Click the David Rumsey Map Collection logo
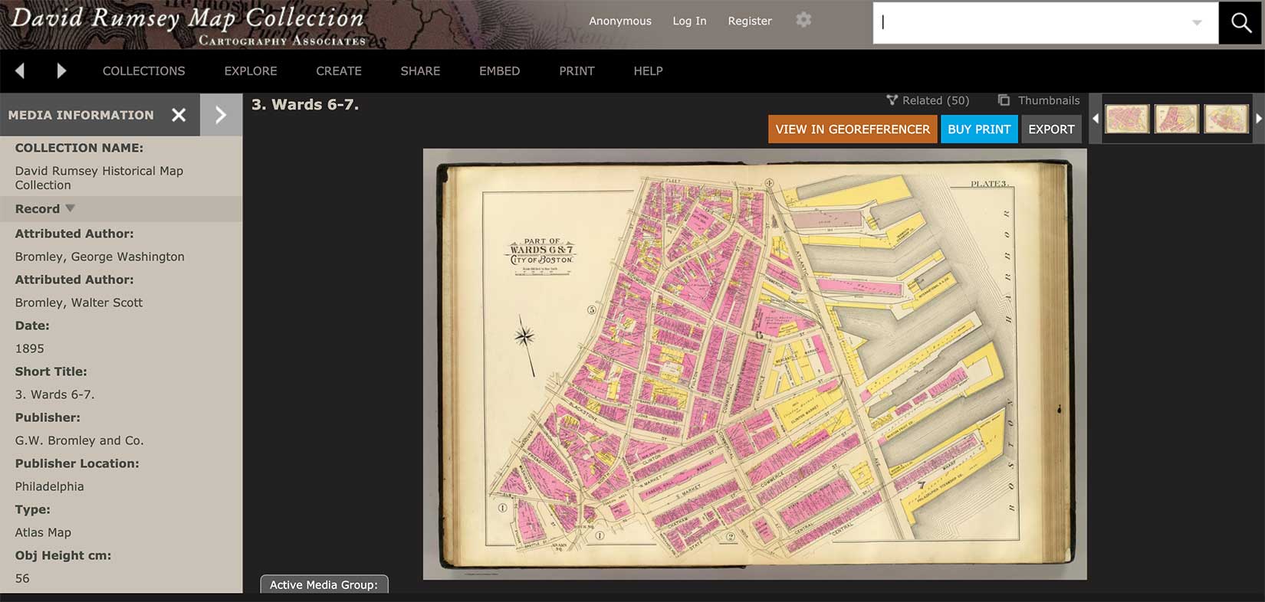 pos(187,25)
